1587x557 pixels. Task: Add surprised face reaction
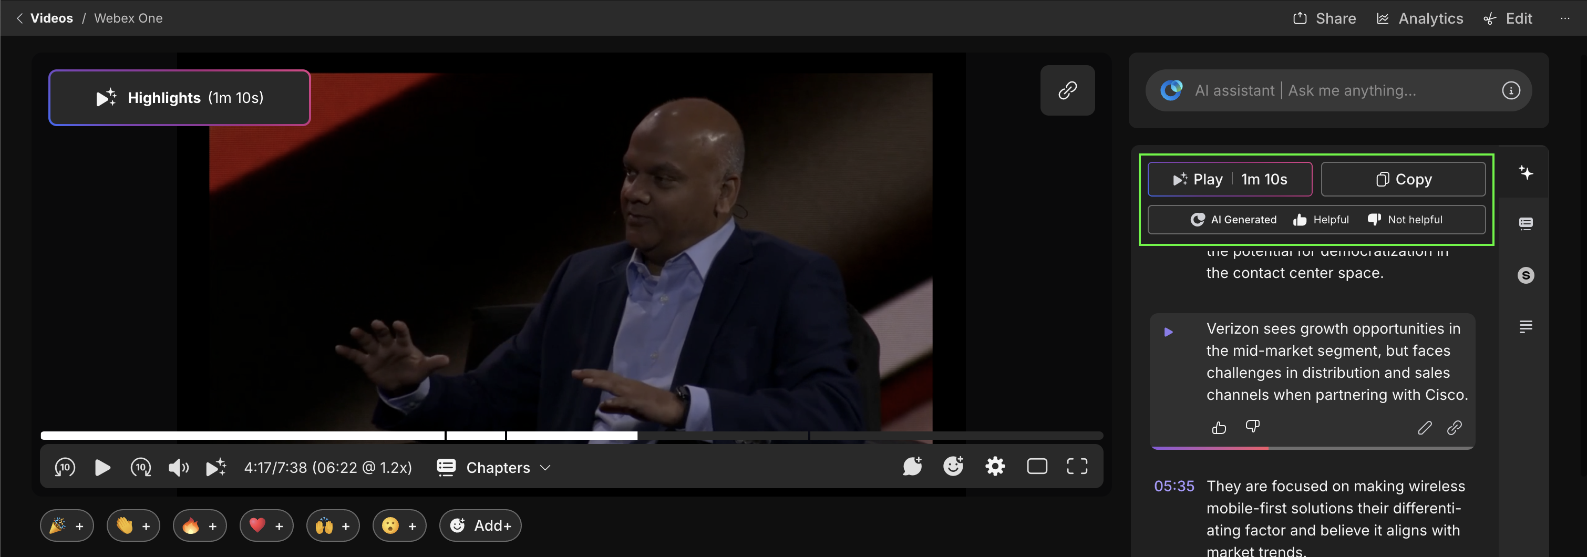click(x=400, y=525)
